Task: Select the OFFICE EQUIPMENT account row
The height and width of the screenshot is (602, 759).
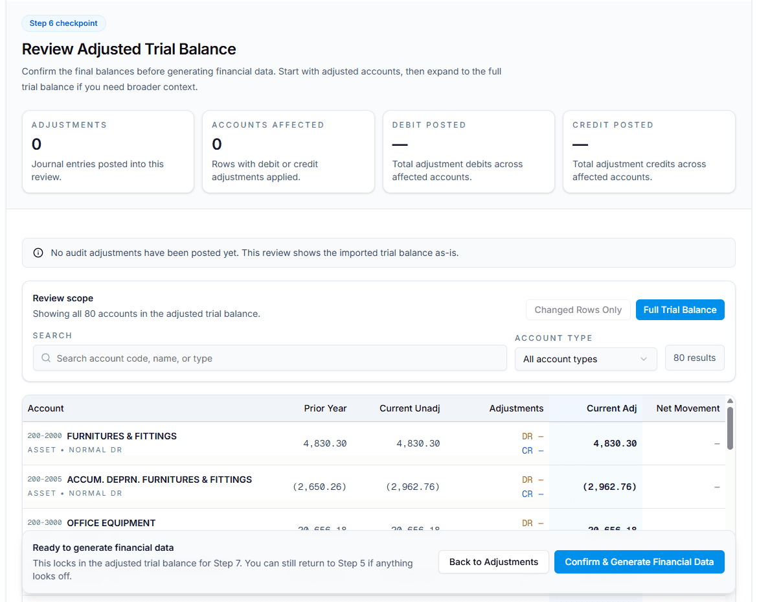Action: tap(374, 520)
